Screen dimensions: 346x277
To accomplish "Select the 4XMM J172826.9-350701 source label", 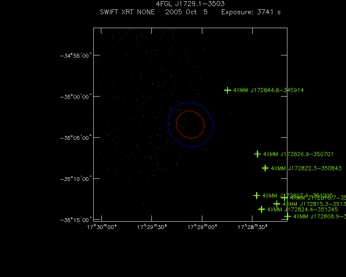I will [298, 154].
